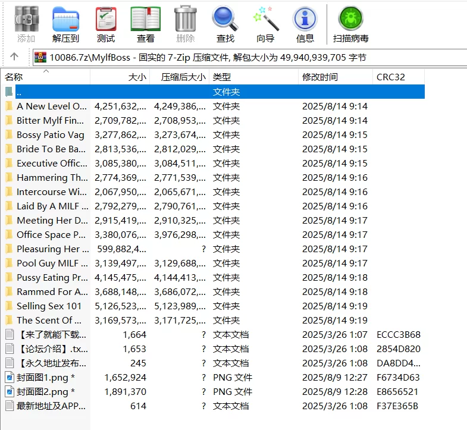Click CRC32 value ECCC3B68

(x=399, y=335)
